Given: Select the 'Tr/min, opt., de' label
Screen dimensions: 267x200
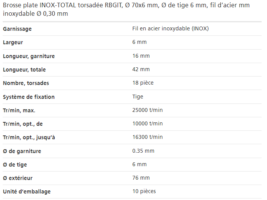Looking at the screenshot, I should 23,124.
